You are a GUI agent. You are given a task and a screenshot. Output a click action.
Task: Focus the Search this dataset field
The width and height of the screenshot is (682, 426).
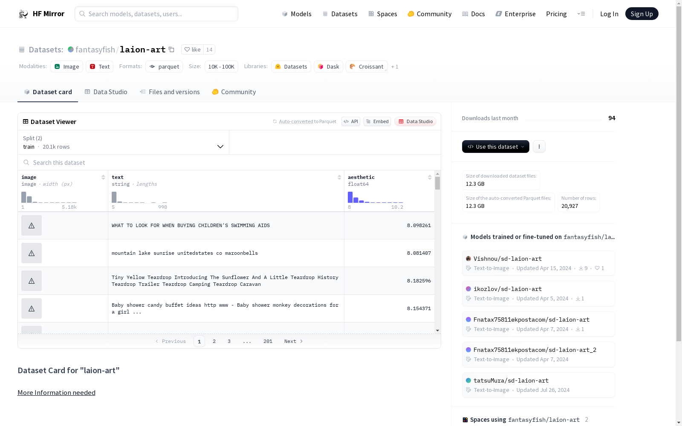coord(229,162)
